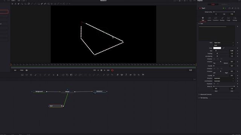The image size is (241, 135).
Task: Stop playback
Action: coord(101,70)
